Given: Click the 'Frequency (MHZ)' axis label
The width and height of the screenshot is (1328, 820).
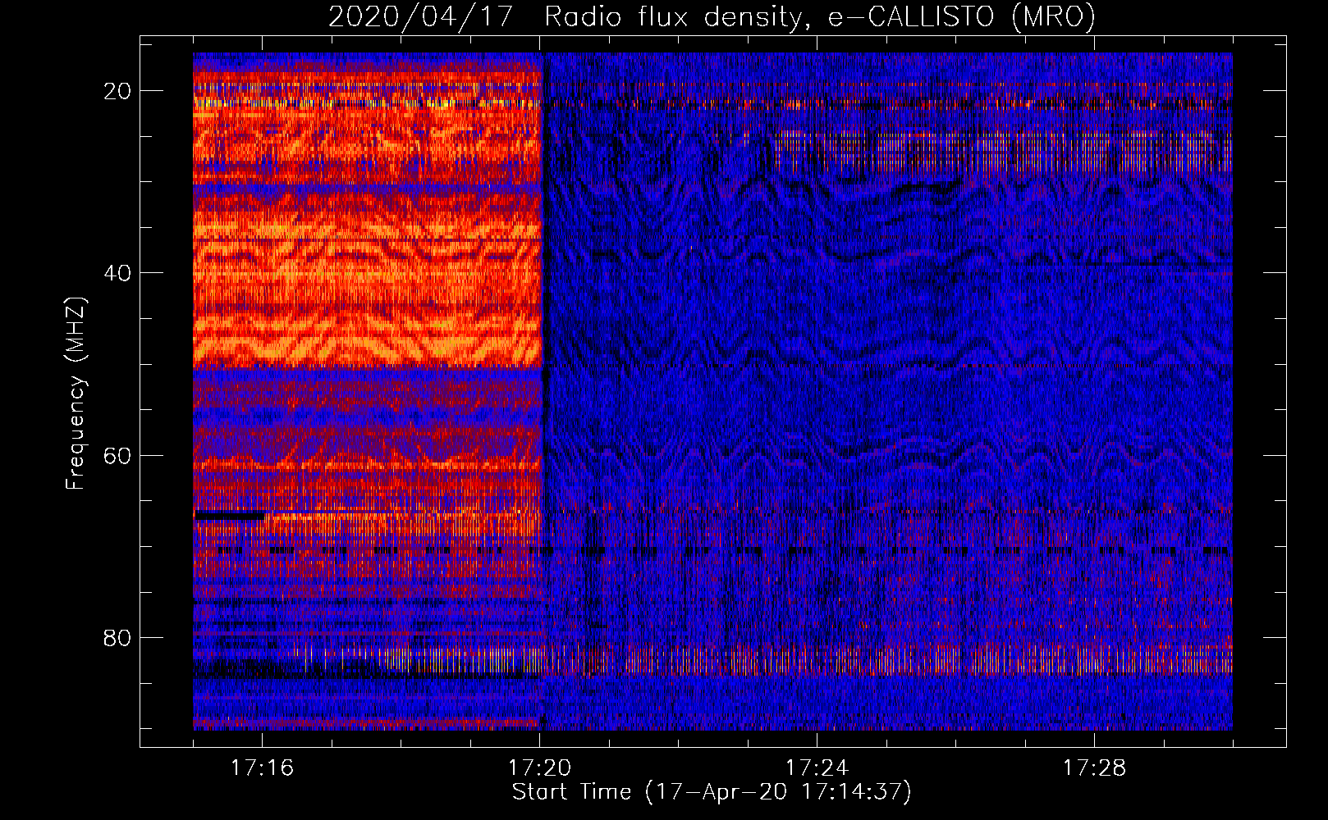Looking at the screenshot, I should tap(76, 394).
